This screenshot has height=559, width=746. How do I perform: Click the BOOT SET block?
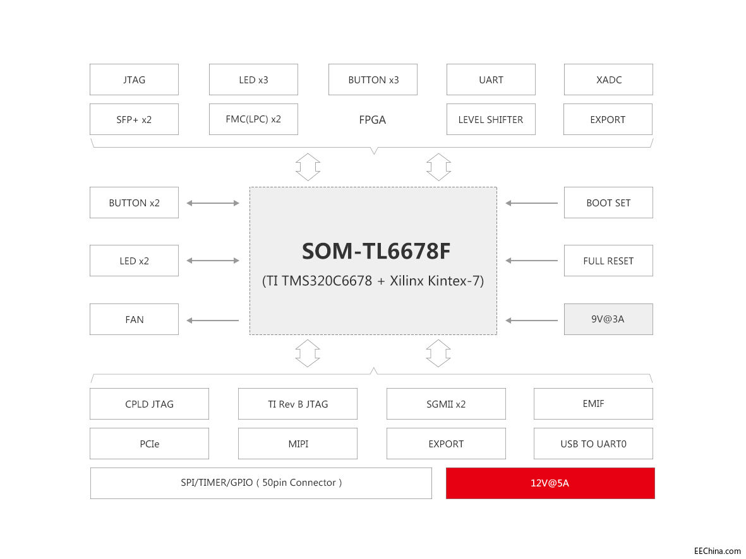[608, 203]
